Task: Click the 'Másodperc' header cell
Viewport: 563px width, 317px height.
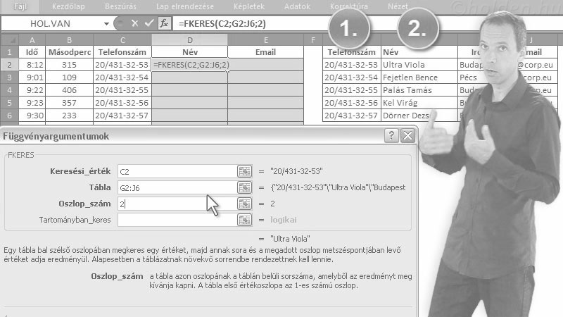Action: [x=69, y=52]
